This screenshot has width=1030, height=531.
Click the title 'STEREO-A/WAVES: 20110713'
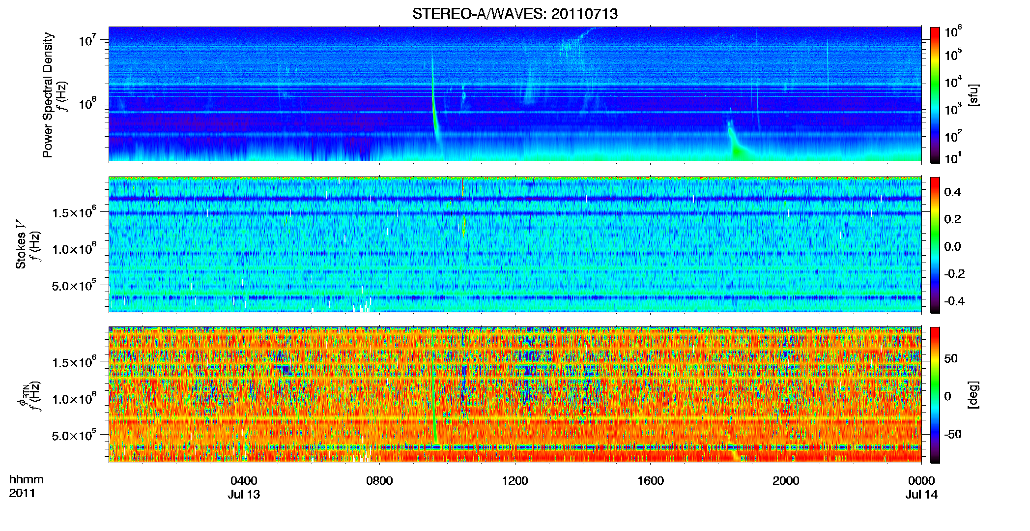(515, 14)
